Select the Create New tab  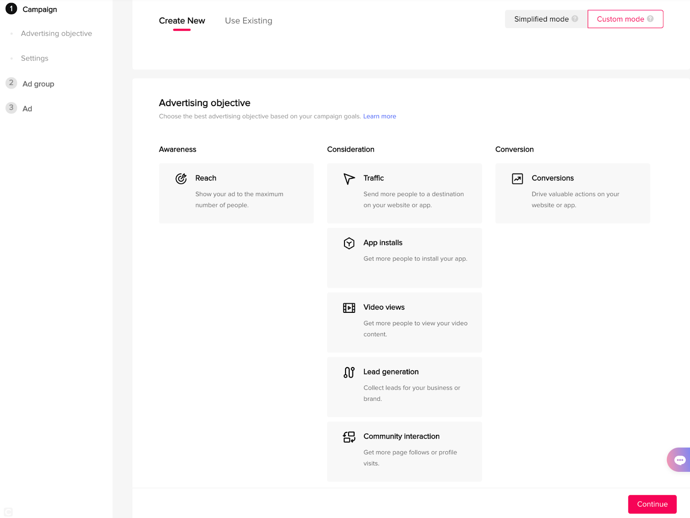tap(182, 21)
